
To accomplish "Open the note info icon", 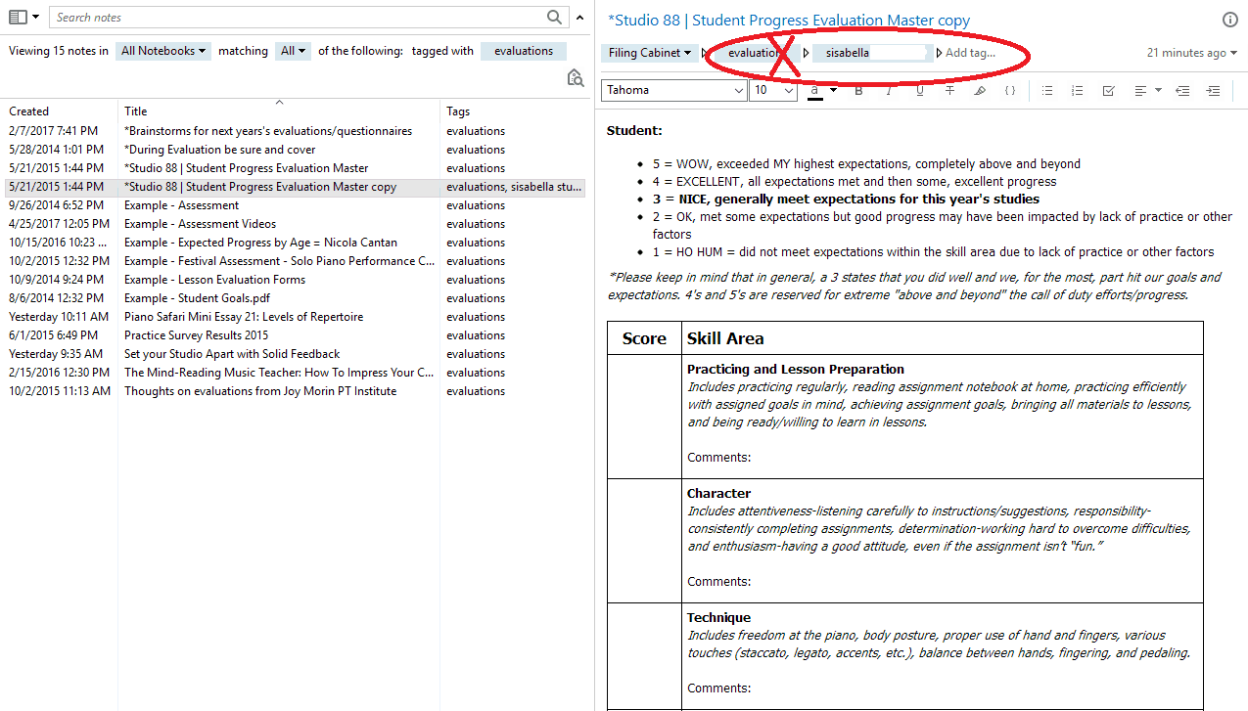I will pos(1229,20).
